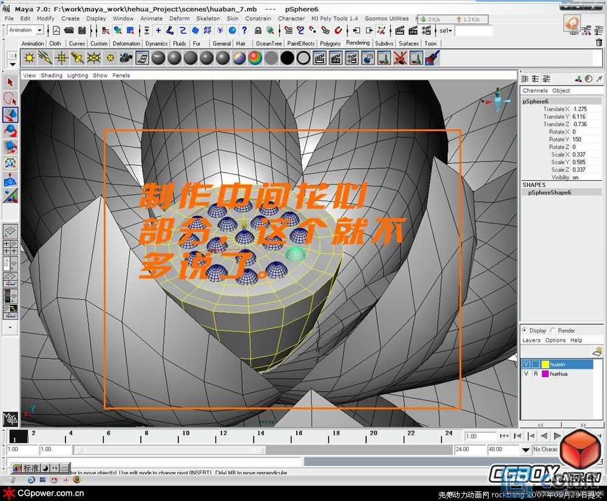The height and width of the screenshot is (501, 607).
Task: Open Options menu in layer editor
Action: tap(555, 340)
